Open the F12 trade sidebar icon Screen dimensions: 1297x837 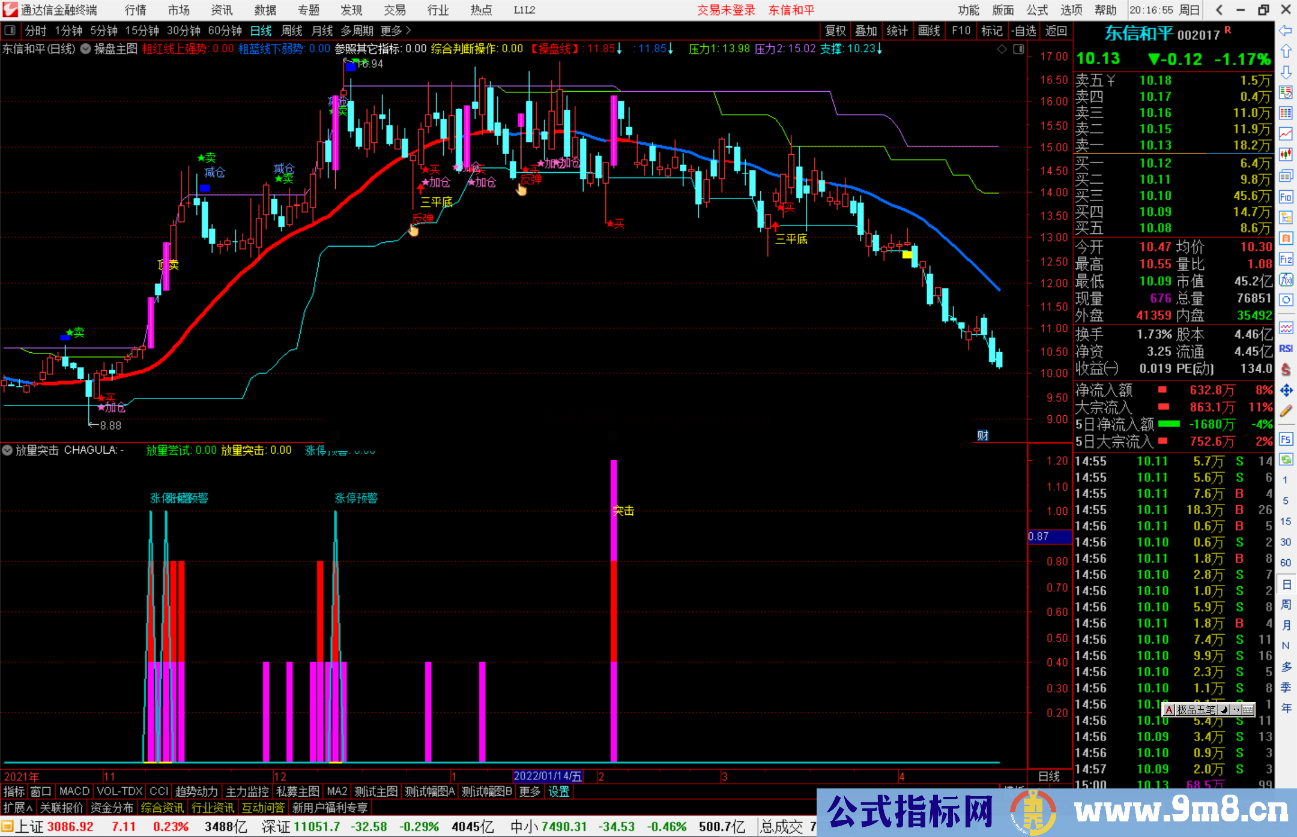[x=1286, y=259]
